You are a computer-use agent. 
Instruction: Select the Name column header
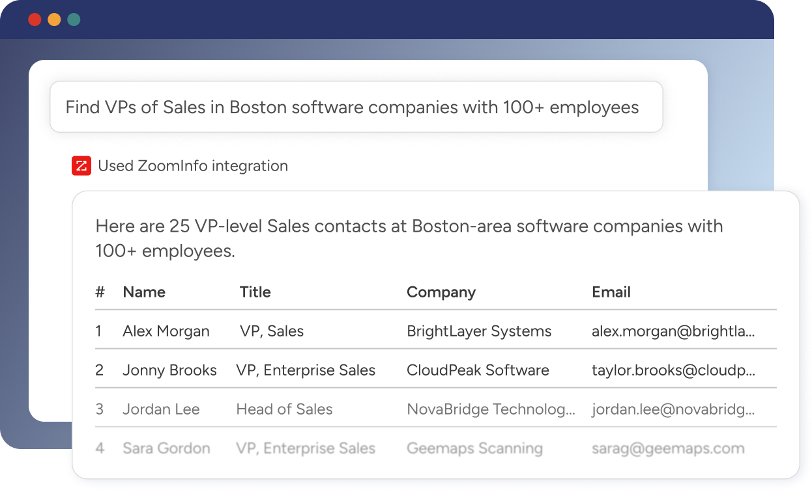pos(144,292)
